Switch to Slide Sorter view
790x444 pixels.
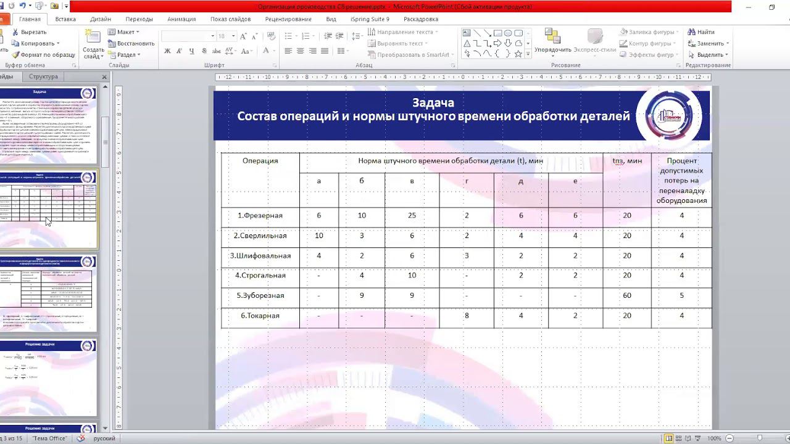[679, 438]
